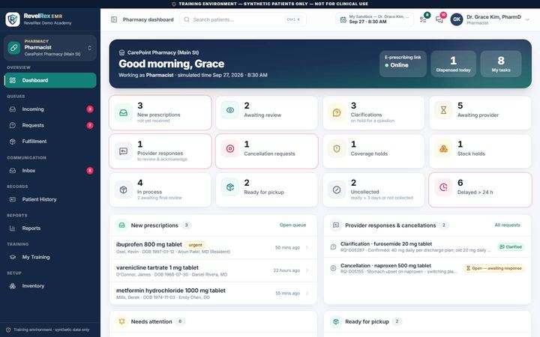540x337 pixels.
Task: Click "55 mins ago" on metformin row
Action: 287,294
